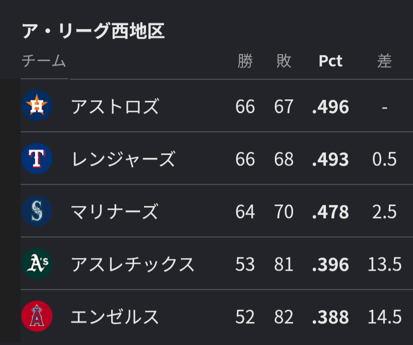Open the アスレチックス team link

[x=133, y=264]
